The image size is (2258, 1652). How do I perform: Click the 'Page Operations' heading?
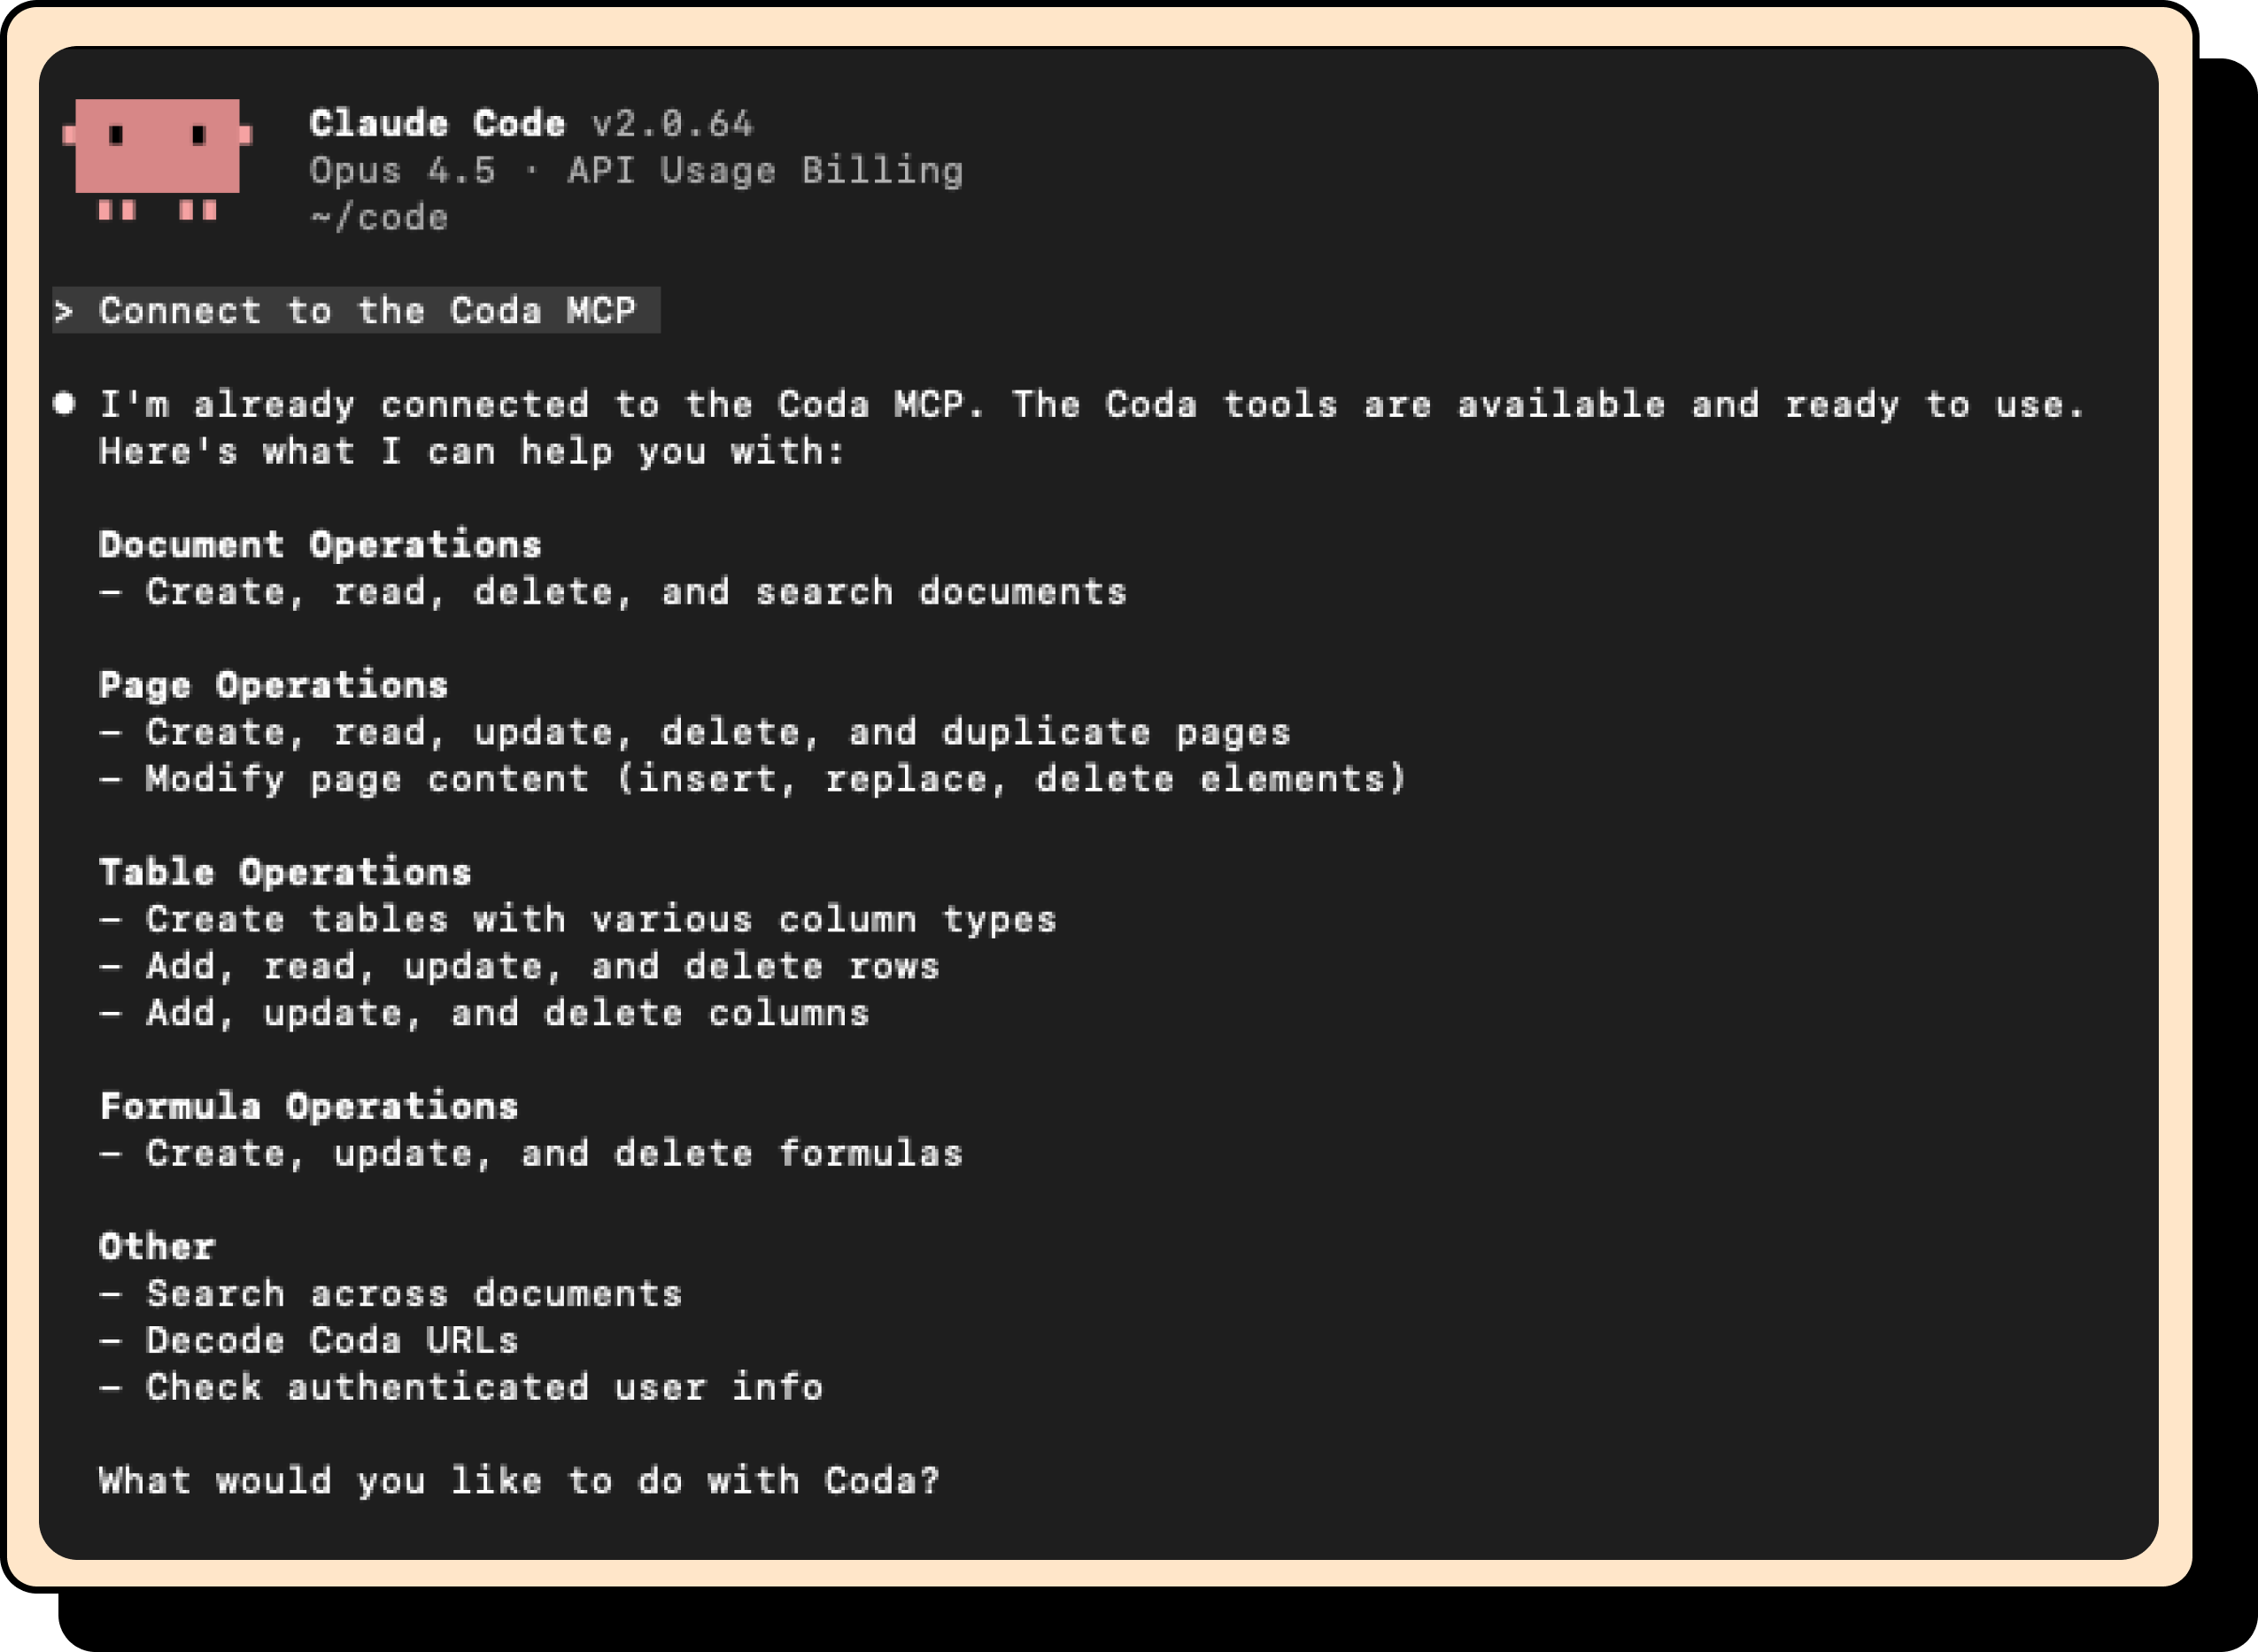point(273,686)
